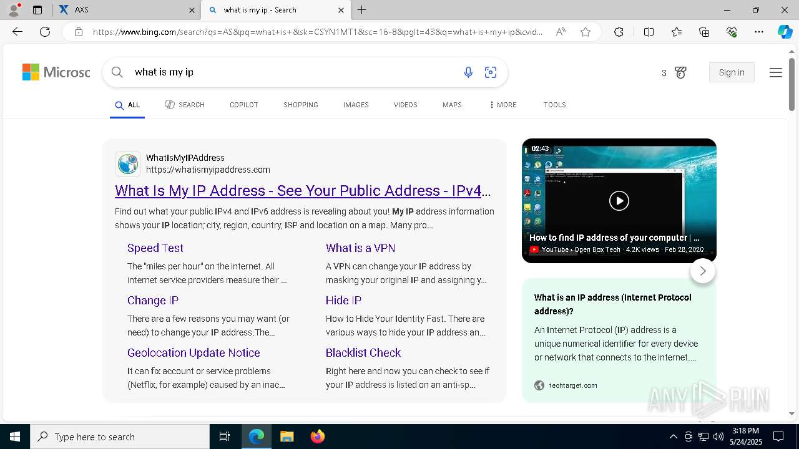
Task: Open a new tab with the plus button
Action: (362, 10)
